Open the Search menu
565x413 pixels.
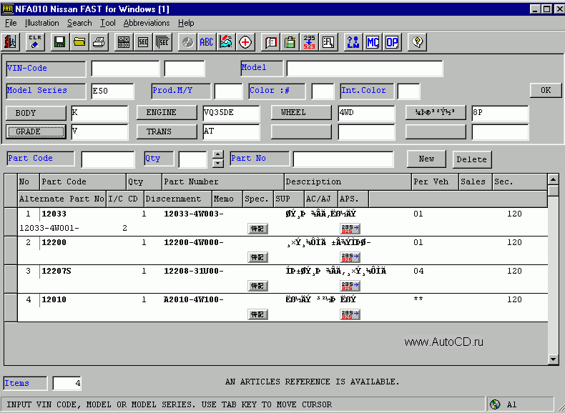click(x=79, y=23)
